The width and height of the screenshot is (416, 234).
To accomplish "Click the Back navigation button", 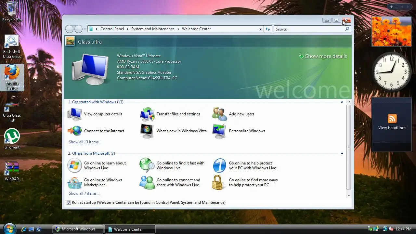I will [69, 29].
